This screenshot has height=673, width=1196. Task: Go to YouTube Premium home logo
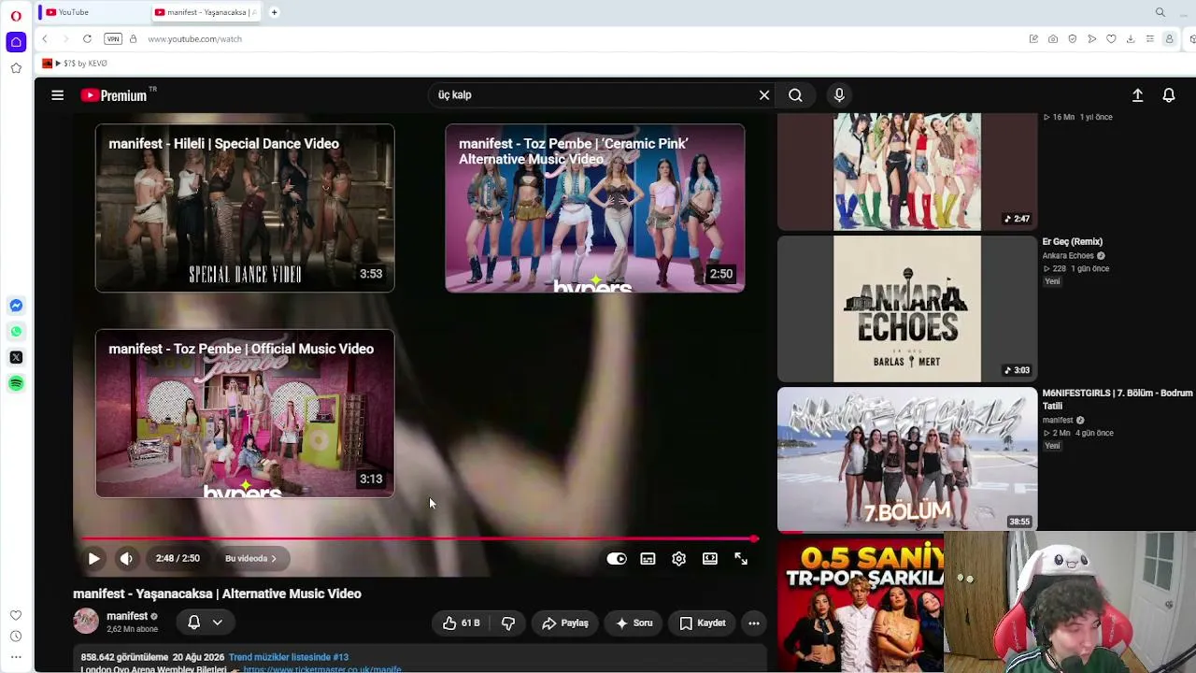114,95
